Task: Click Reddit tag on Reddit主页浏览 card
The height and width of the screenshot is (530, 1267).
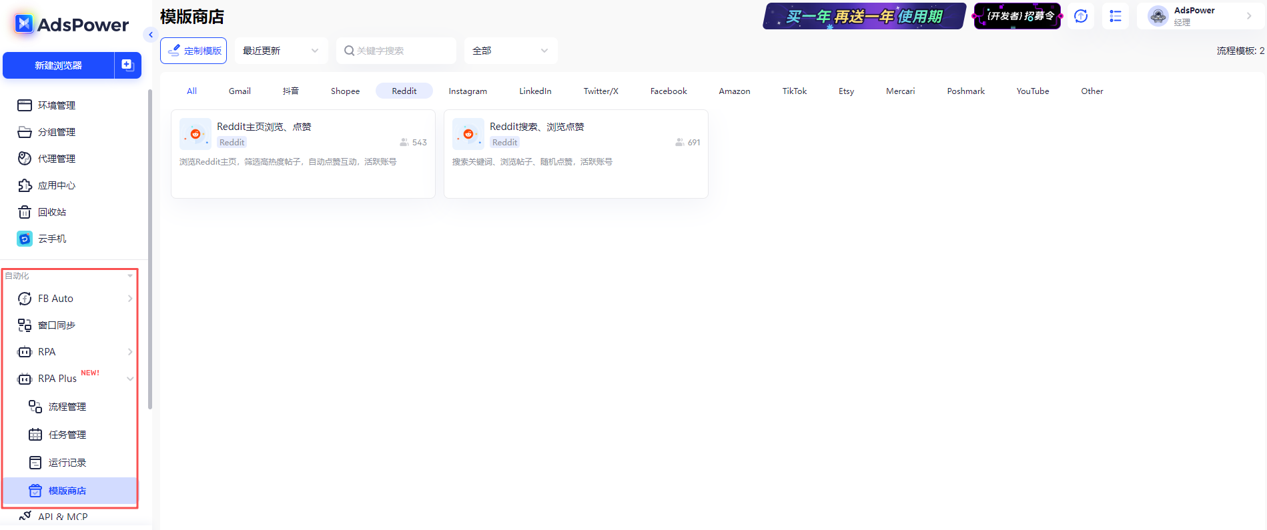Action: [232, 142]
